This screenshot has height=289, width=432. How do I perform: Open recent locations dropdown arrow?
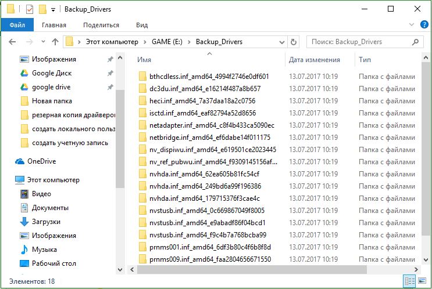43,42
